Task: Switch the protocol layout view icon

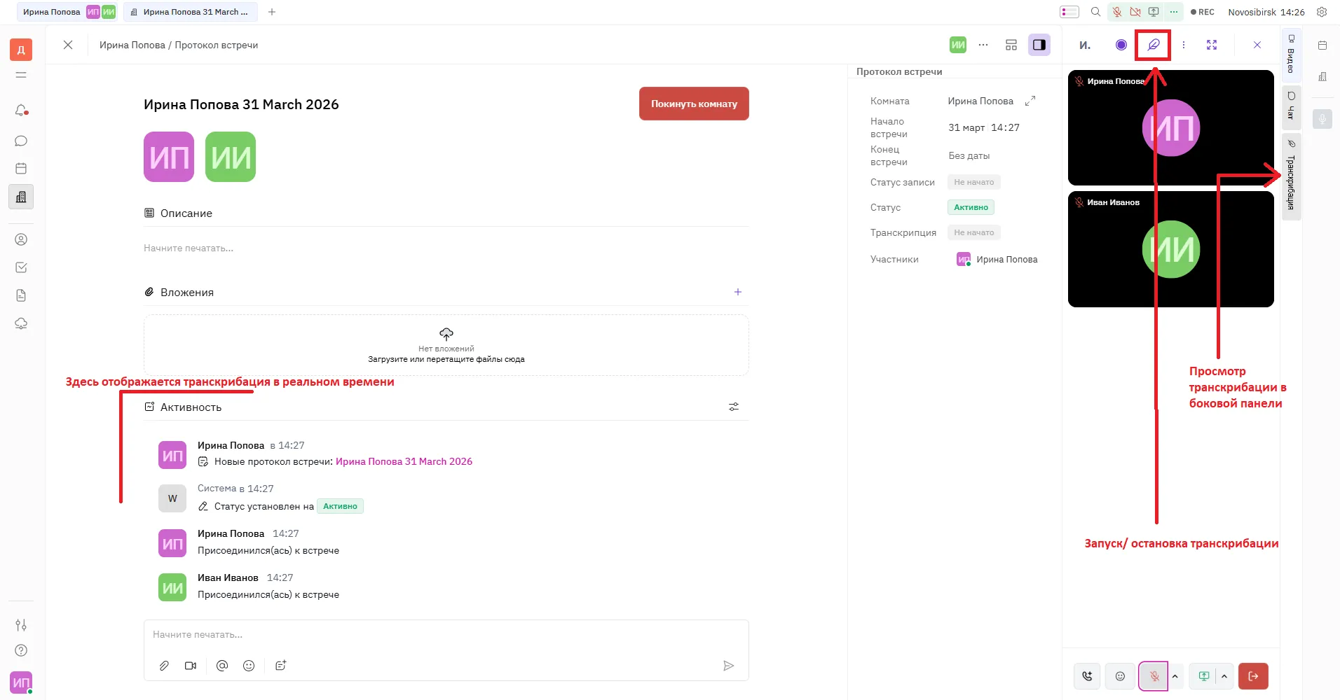Action: pyautogui.click(x=1011, y=45)
